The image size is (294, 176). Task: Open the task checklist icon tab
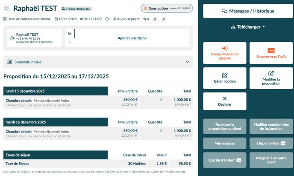pyautogui.click(x=70, y=33)
